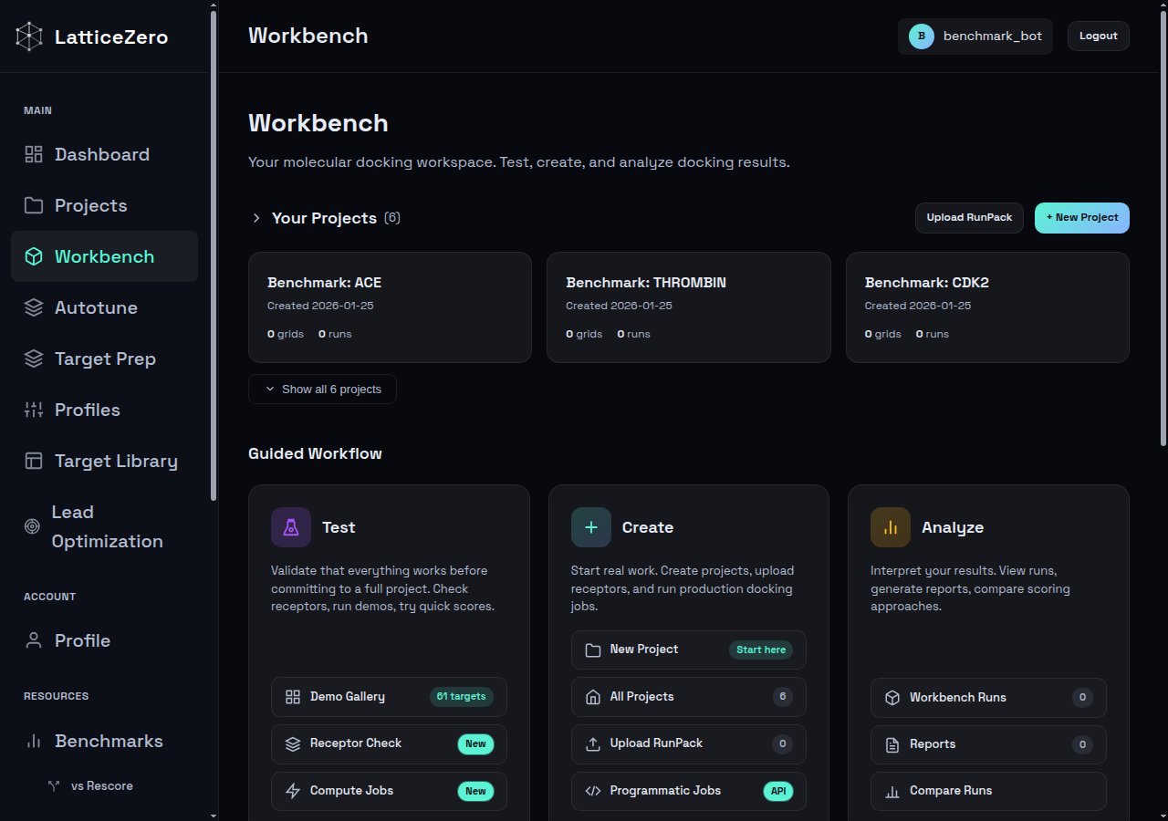
Task: Click the Reports count badge 0
Action: [1082, 744]
